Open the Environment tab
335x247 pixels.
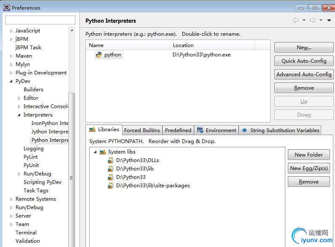tap(216, 130)
